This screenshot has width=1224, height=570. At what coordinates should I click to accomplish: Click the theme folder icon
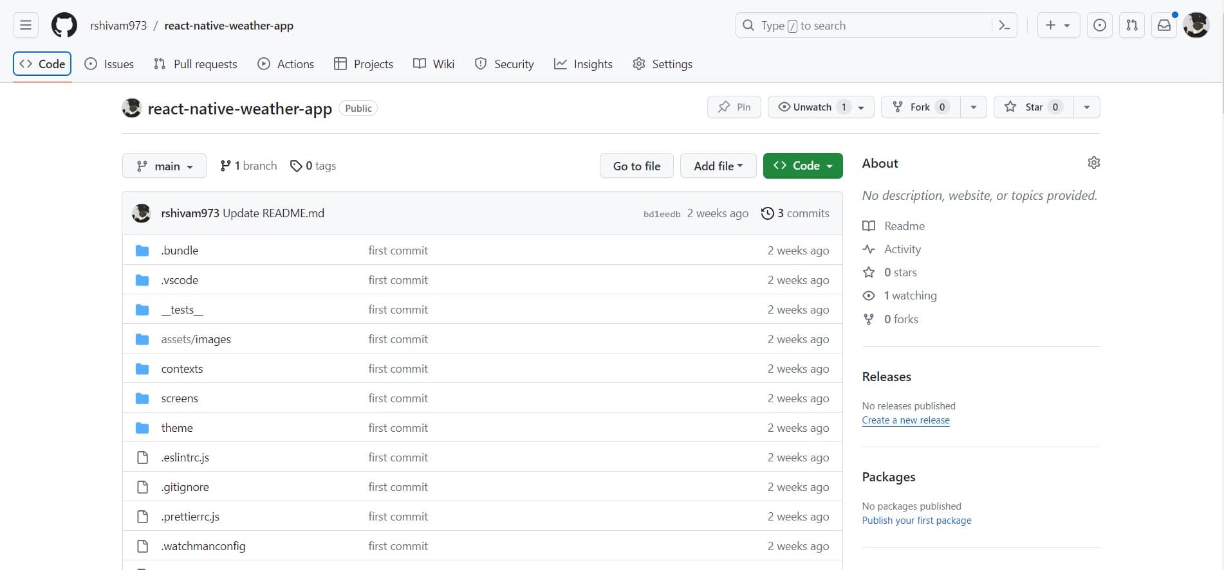pyautogui.click(x=142, y=428)
